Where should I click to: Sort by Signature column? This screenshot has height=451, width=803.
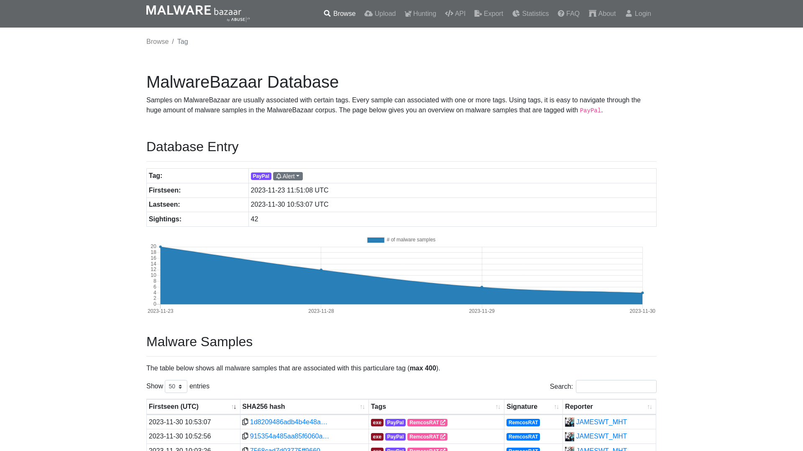(533, 407)
